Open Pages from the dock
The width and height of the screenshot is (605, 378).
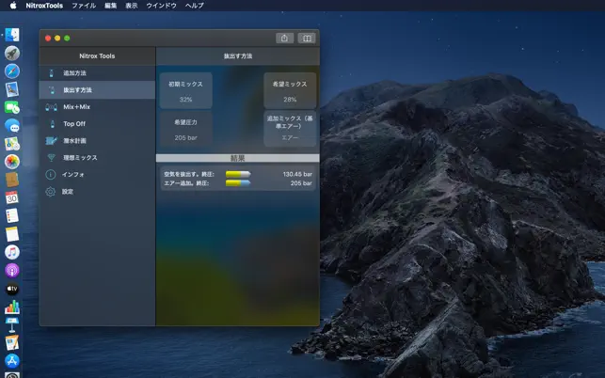point(12,342)
